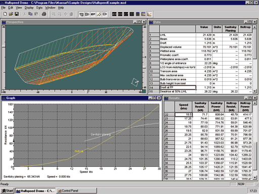This screenshot has height=194, width=259.
Task: Copy using the toolbar copy icon
Action: (30, 14)
